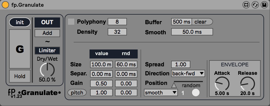Click the Separ. rnd field 0.00 ms
The image size is (270, 106).
pyautogui.click(x=126, y=74)
